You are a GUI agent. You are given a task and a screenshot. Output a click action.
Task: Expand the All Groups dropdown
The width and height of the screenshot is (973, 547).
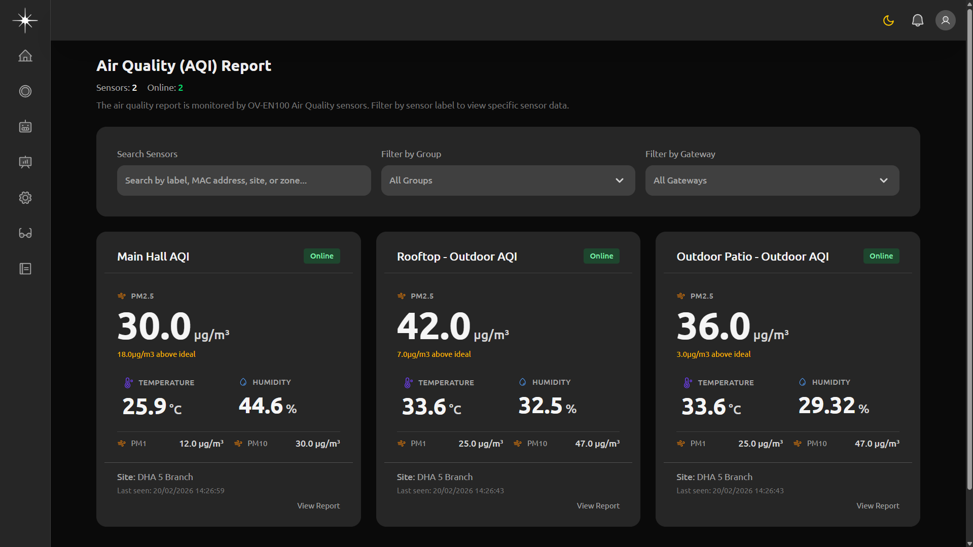click(x=508, y=180)
